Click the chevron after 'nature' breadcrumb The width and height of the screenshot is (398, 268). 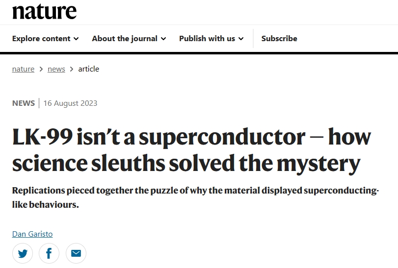coord(41,69)
